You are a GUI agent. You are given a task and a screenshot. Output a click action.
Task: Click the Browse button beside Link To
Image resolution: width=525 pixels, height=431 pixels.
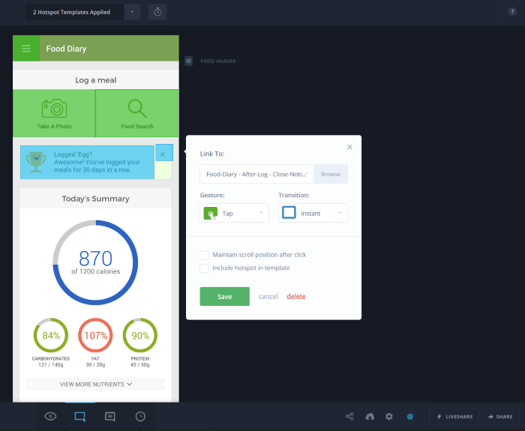pos(331,174)
